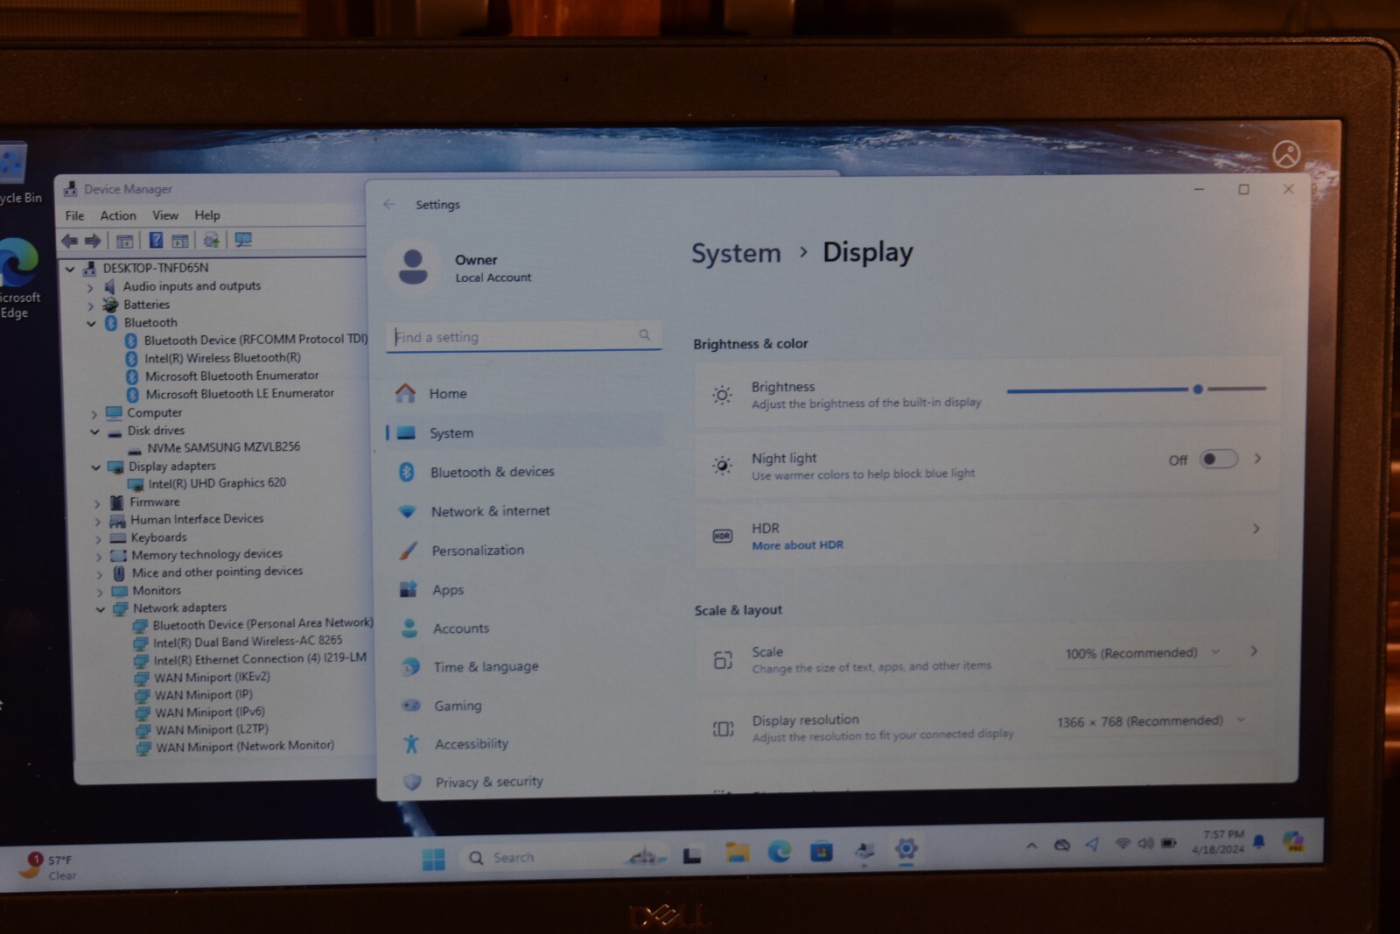Expand the Audio inputs and outputs node
This screenshot has width=1400, height=934.
90,287
